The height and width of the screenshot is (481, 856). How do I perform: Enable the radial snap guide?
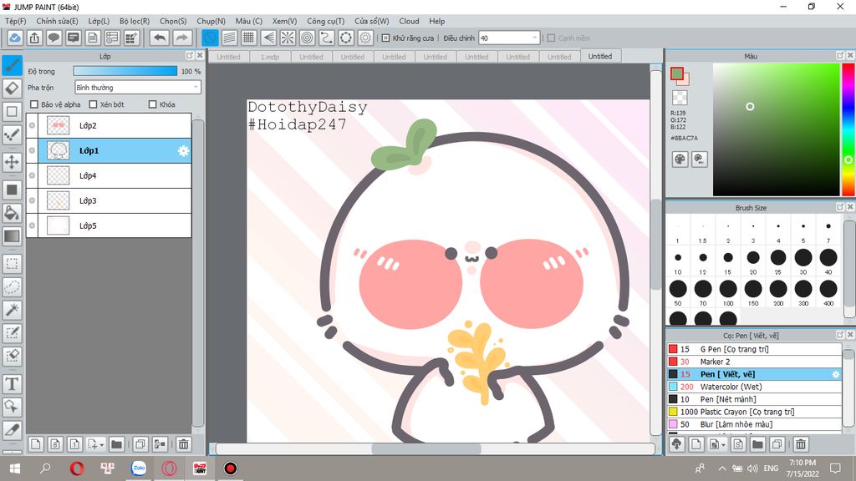(x=288, y=38)
